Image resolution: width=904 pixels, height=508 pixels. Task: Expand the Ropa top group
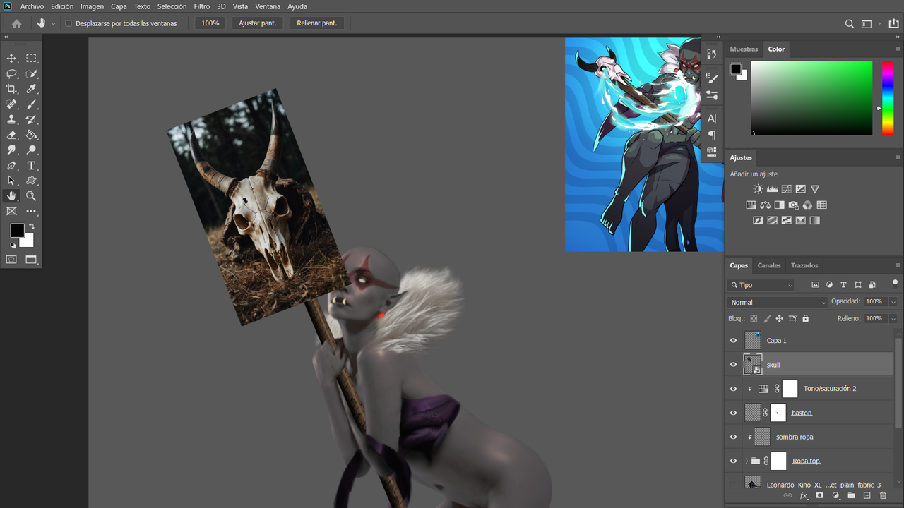tap(747, 461)
